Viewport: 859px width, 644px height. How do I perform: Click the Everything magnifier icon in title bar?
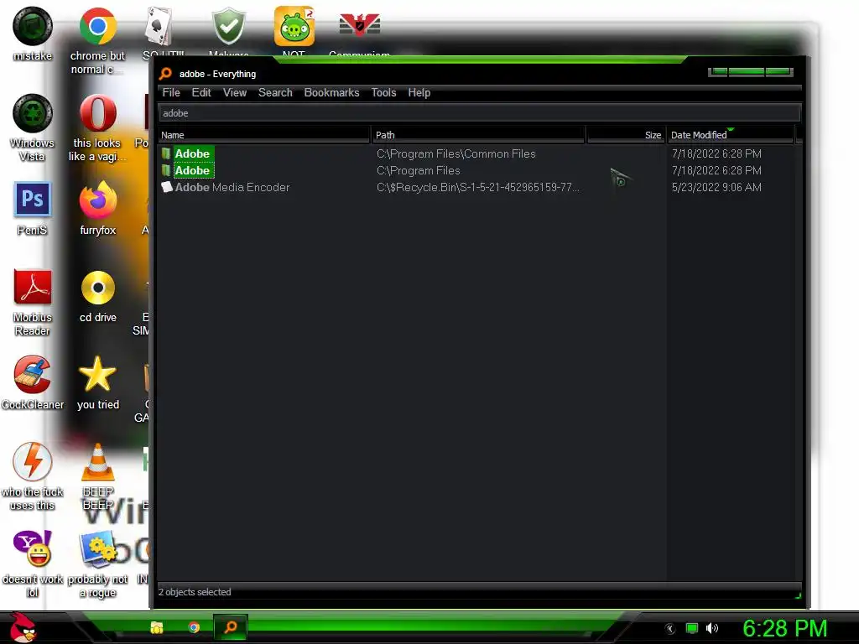click(165, 74)
